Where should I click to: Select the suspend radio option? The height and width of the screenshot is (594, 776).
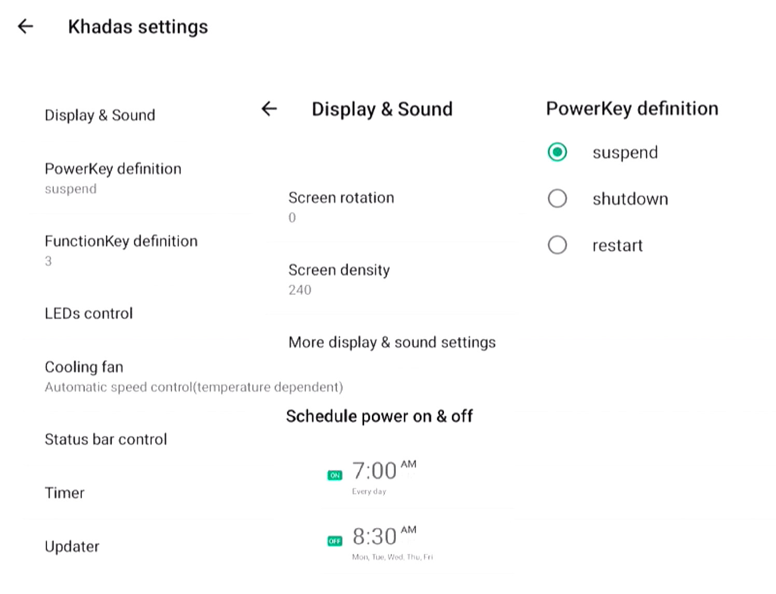[x=557, y=152]
